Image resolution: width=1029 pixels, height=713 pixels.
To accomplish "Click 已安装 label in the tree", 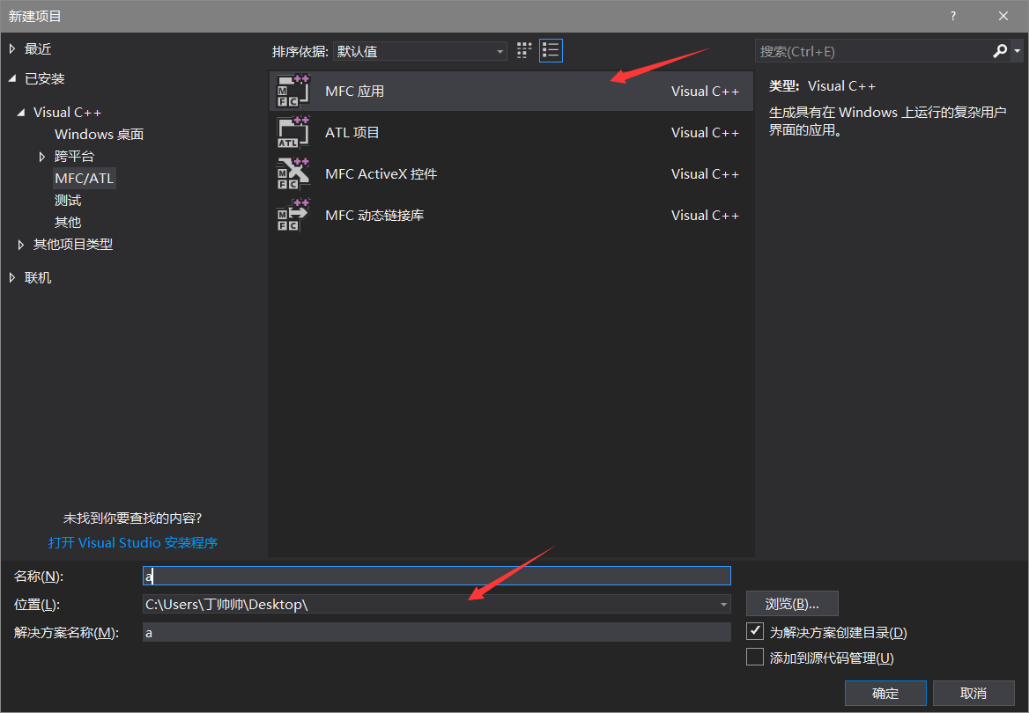I will click(45, 78).
